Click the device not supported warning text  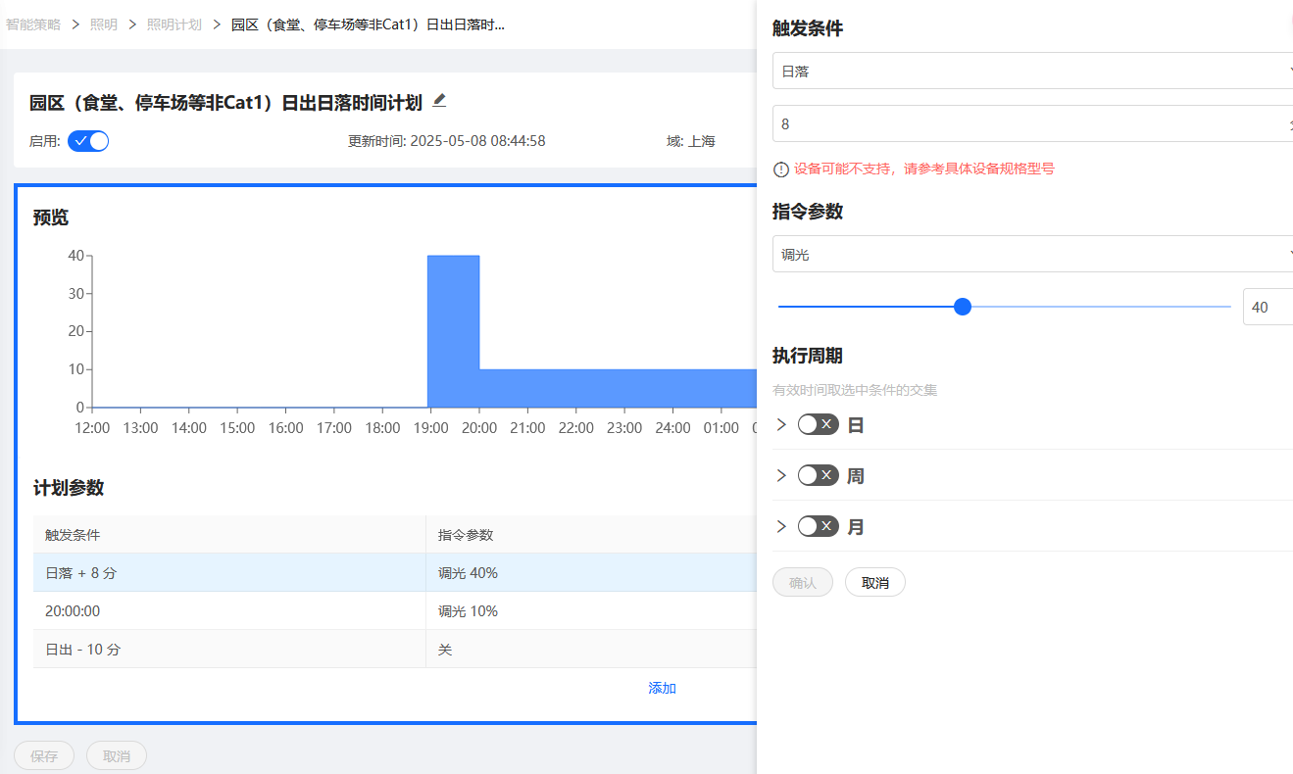924,169
